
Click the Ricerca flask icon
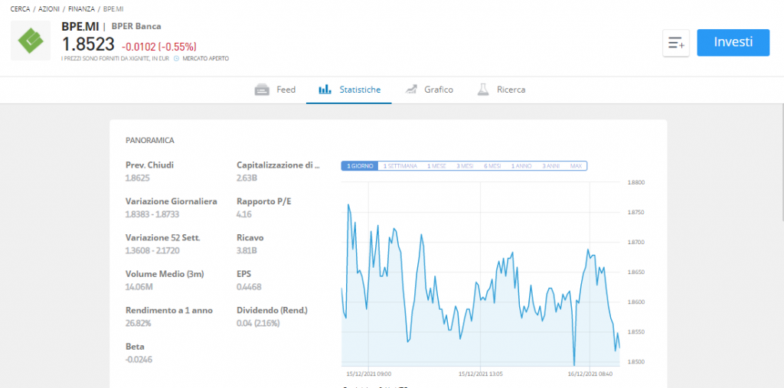click(482, 90)
